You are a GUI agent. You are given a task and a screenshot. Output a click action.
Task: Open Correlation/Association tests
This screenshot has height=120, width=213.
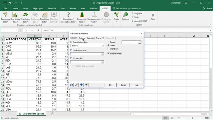(68, 17)
